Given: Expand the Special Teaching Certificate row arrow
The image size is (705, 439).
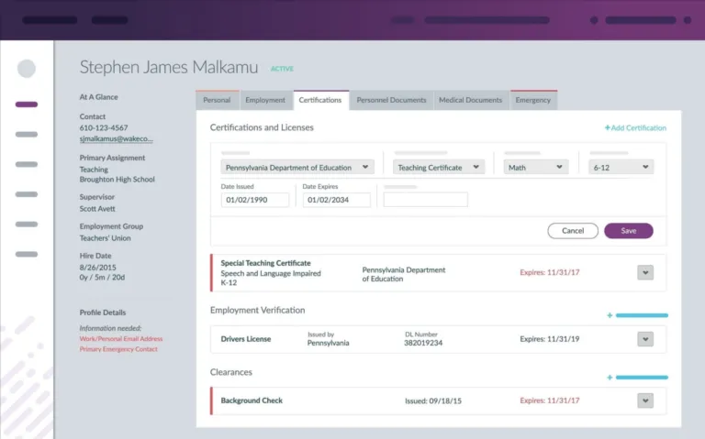Looking at the screenshot, I should (645, 272).
